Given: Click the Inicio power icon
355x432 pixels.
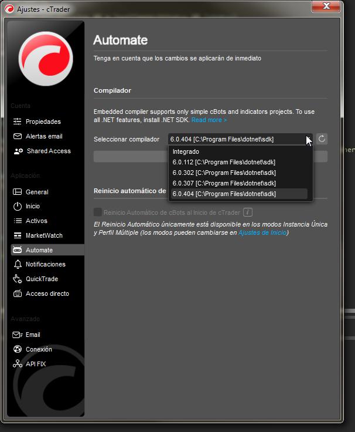Looking at the screenshot, I should point(18,207).
